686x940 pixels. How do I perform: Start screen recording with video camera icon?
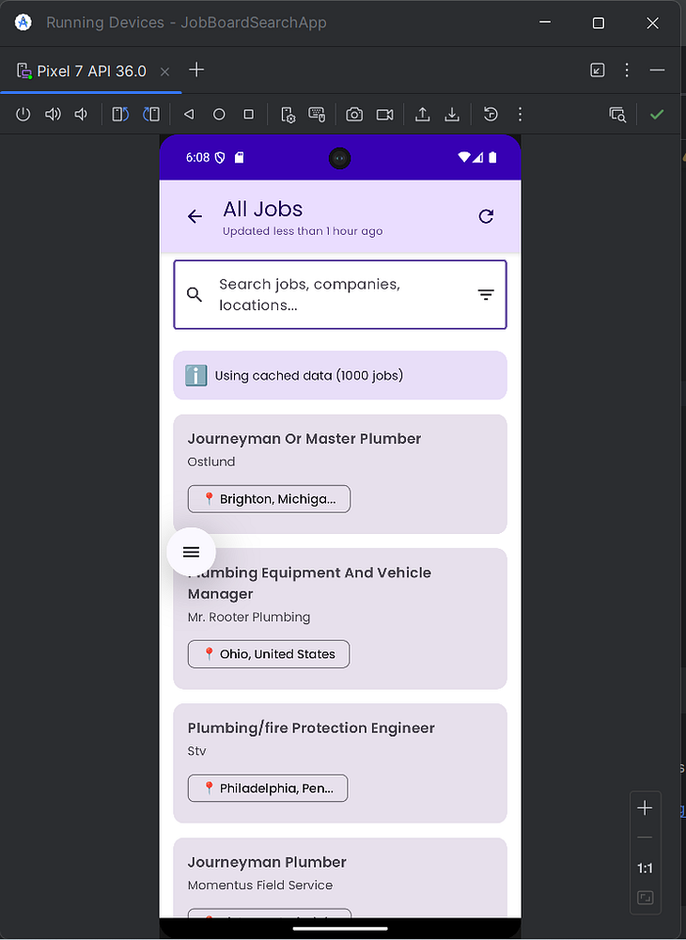pyautogui.click(x=384, y=114)
